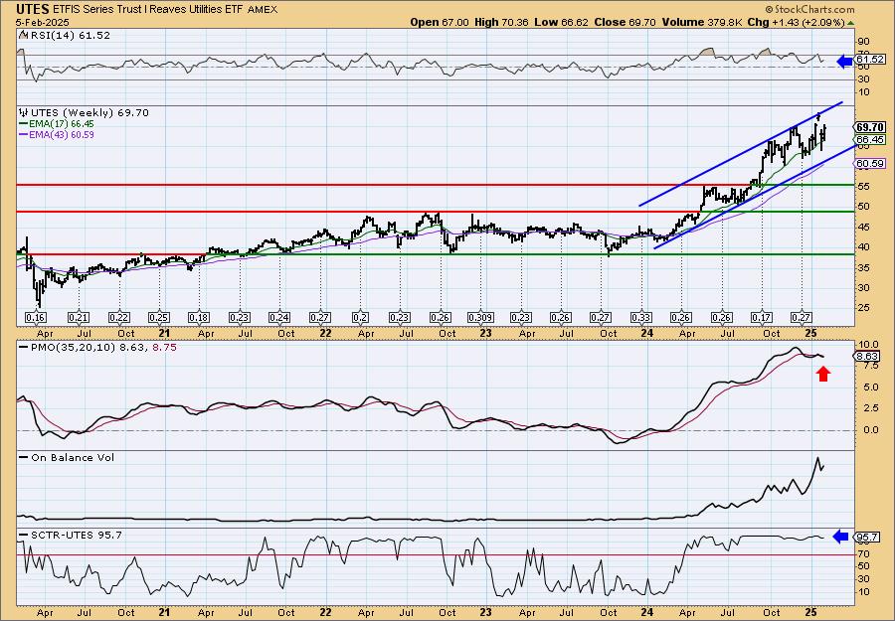
Task: Click the Volume 379.8K reading
Action: click(701, 22)
